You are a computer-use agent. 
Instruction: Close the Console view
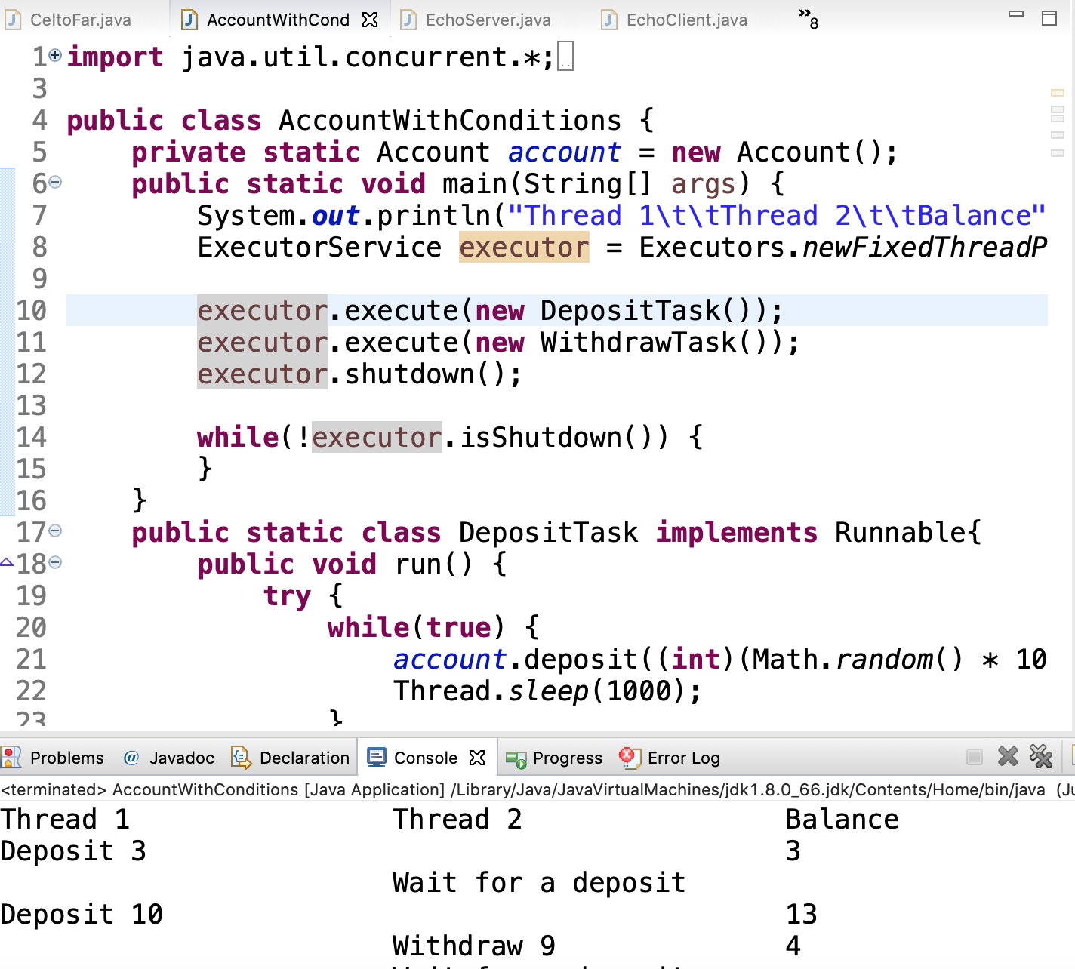(x=477, y=757)
